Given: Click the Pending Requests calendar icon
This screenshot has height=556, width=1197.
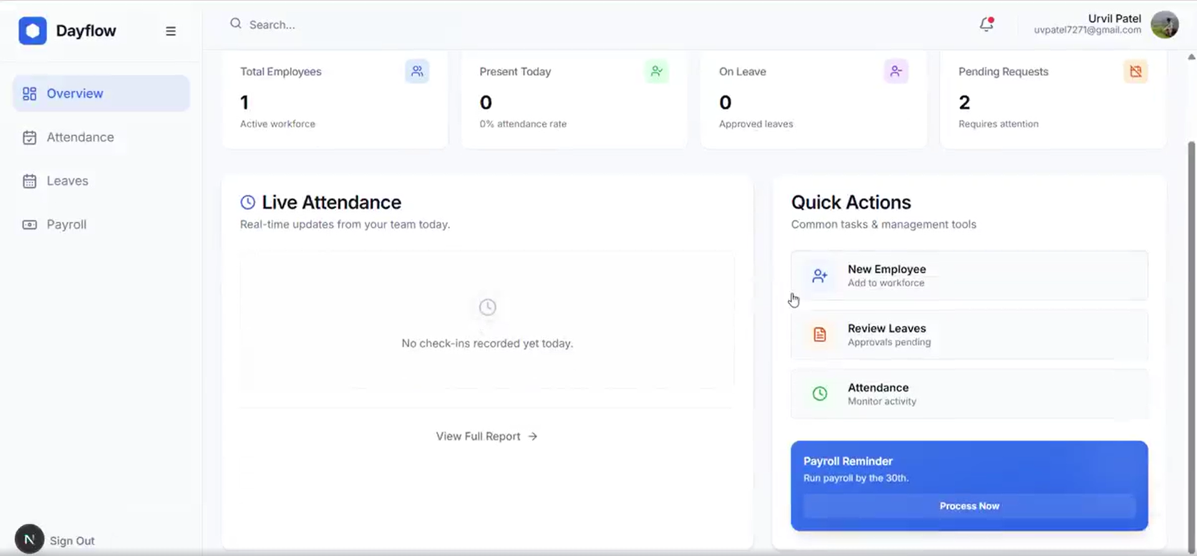Looking at the screenshot, I should (1135, 72).
